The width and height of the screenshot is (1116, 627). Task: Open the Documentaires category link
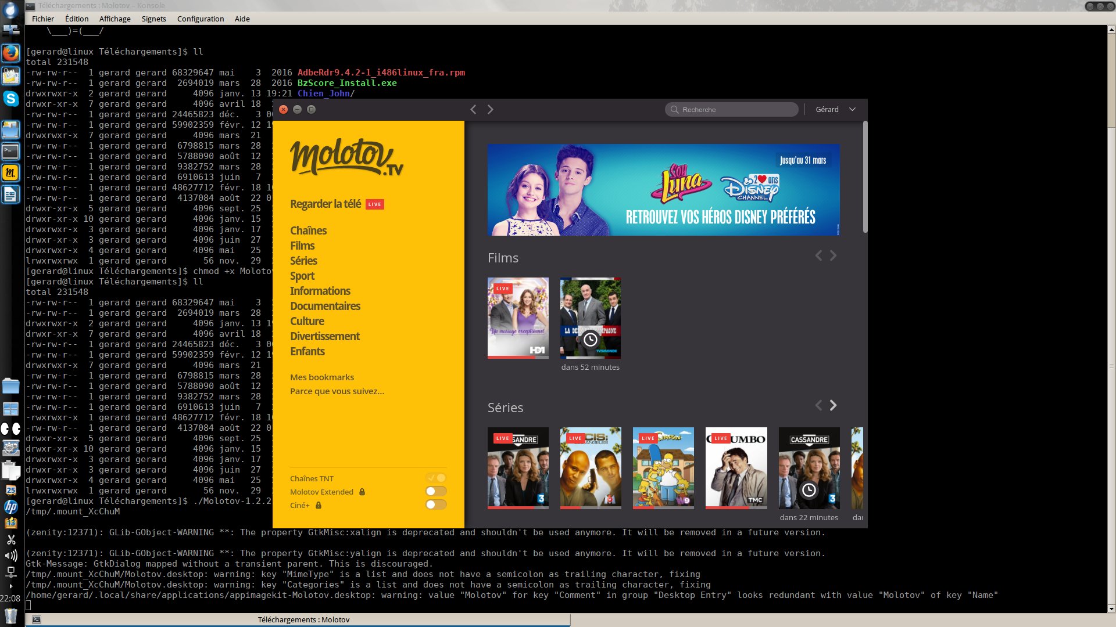[x=325, y=306]
